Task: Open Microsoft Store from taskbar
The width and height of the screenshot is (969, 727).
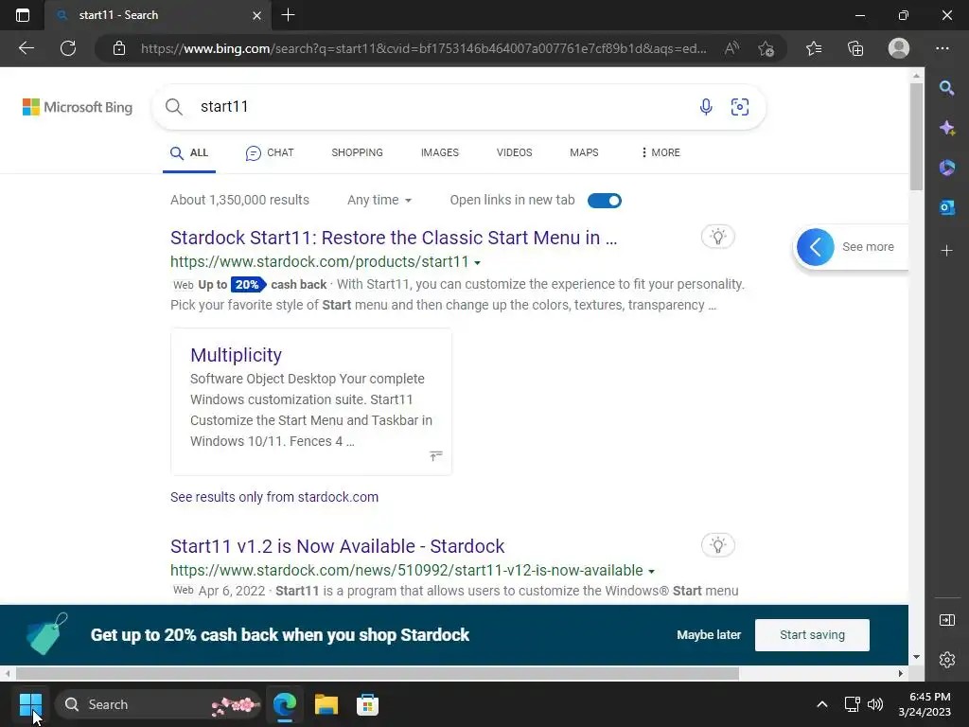Action: 367,704
